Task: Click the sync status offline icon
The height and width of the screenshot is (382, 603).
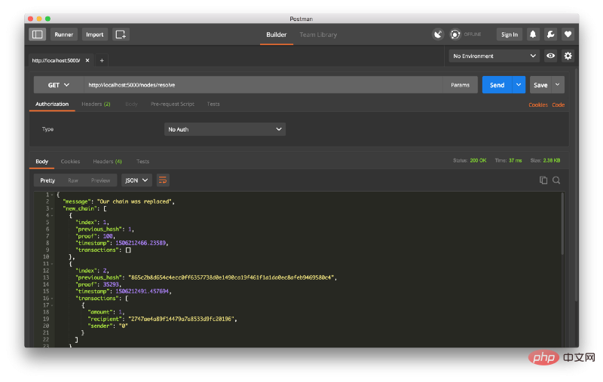Action: point(455,35)
